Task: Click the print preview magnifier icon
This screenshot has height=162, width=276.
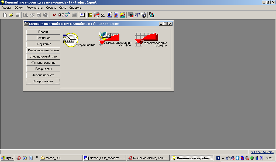Action: click(26, 15)
